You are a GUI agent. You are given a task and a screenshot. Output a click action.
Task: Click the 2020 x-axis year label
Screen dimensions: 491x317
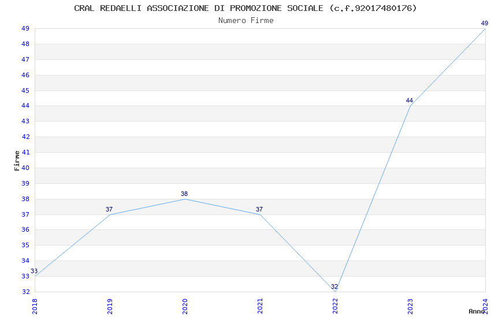tap(185, 307)
